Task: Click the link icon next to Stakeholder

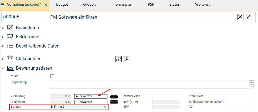Action: click(118, 59)
